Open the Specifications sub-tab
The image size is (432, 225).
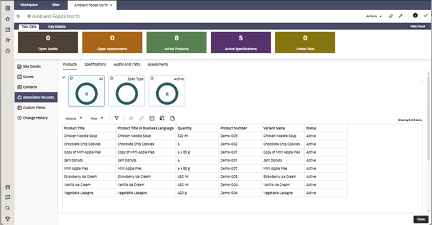point(95,64)
